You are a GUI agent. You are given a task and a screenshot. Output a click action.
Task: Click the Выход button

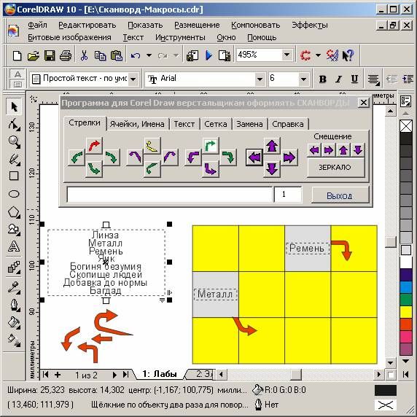[x=340, y=195]
